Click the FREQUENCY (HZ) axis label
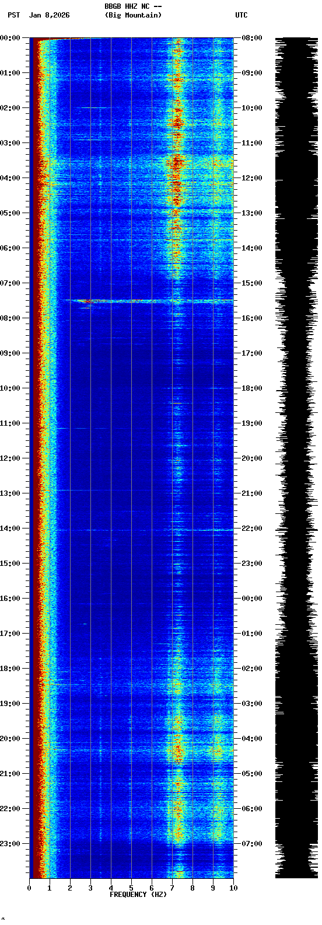Image resolution: width=322 pixels, height=925 pixels. pos(138,895)
